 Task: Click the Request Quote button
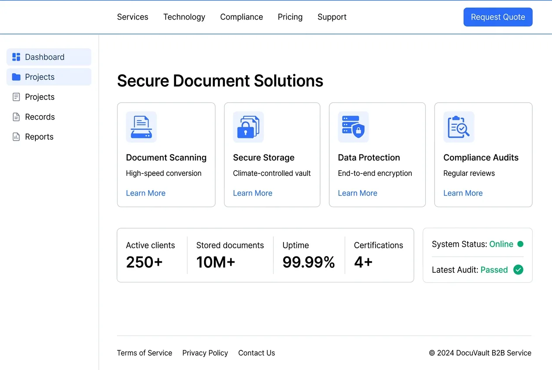(x=498, y=17)
